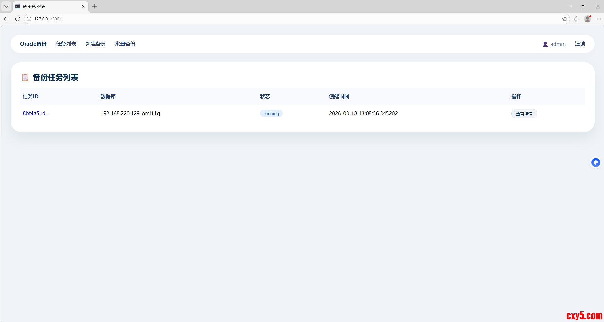Click the Oracle备份 brand title

click(x=33, y=44)
